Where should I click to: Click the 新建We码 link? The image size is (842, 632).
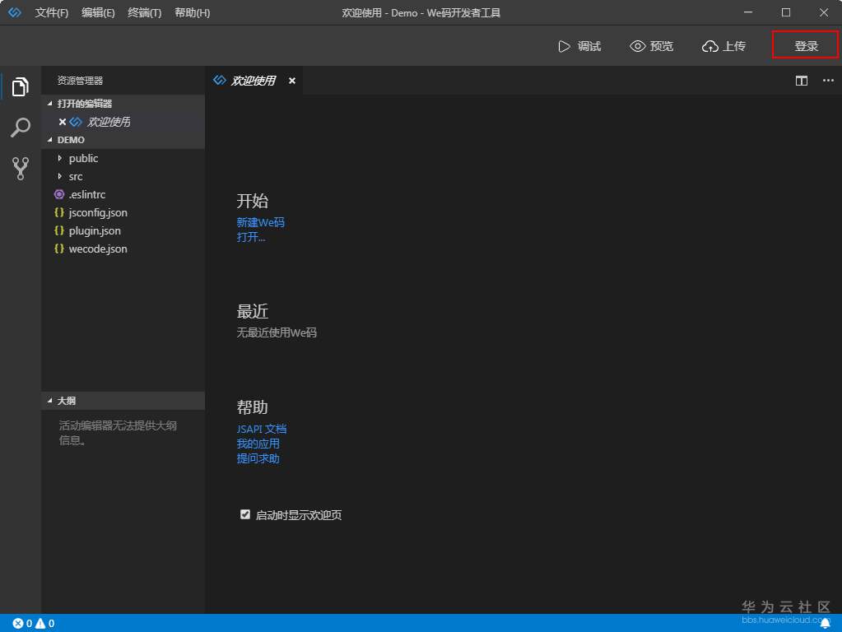(260, 222)
